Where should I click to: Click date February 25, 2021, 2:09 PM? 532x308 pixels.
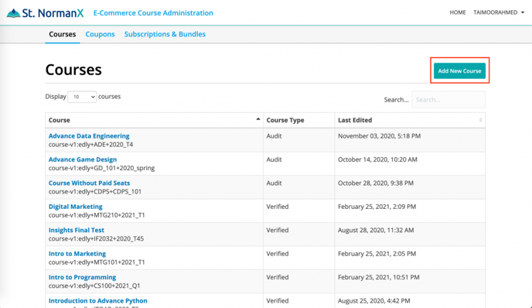(x=377, y=207)
